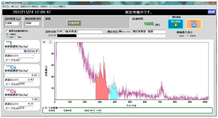This screenshot has height=118, width=218.
Task: Select the Dot data display option
Action: coord(16,37)
